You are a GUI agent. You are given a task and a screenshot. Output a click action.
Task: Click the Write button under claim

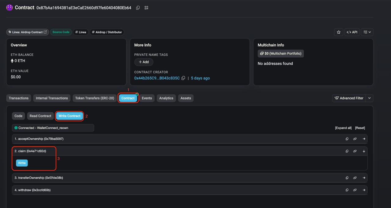(22, 163)
